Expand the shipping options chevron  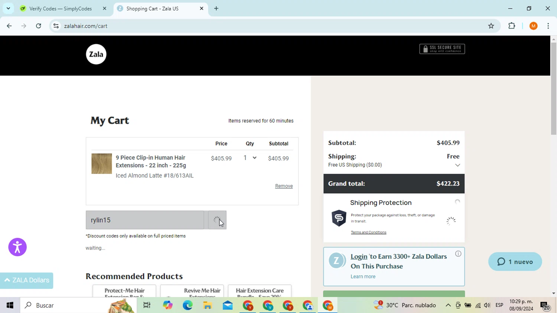[457, 165]
